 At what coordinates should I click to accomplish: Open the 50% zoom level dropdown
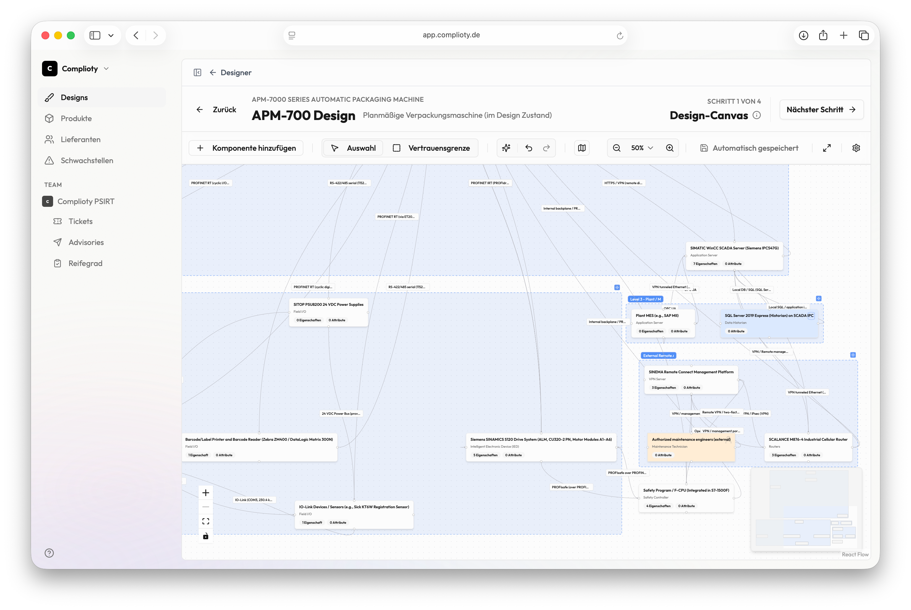pyautogui.click(x=642, y=148)
